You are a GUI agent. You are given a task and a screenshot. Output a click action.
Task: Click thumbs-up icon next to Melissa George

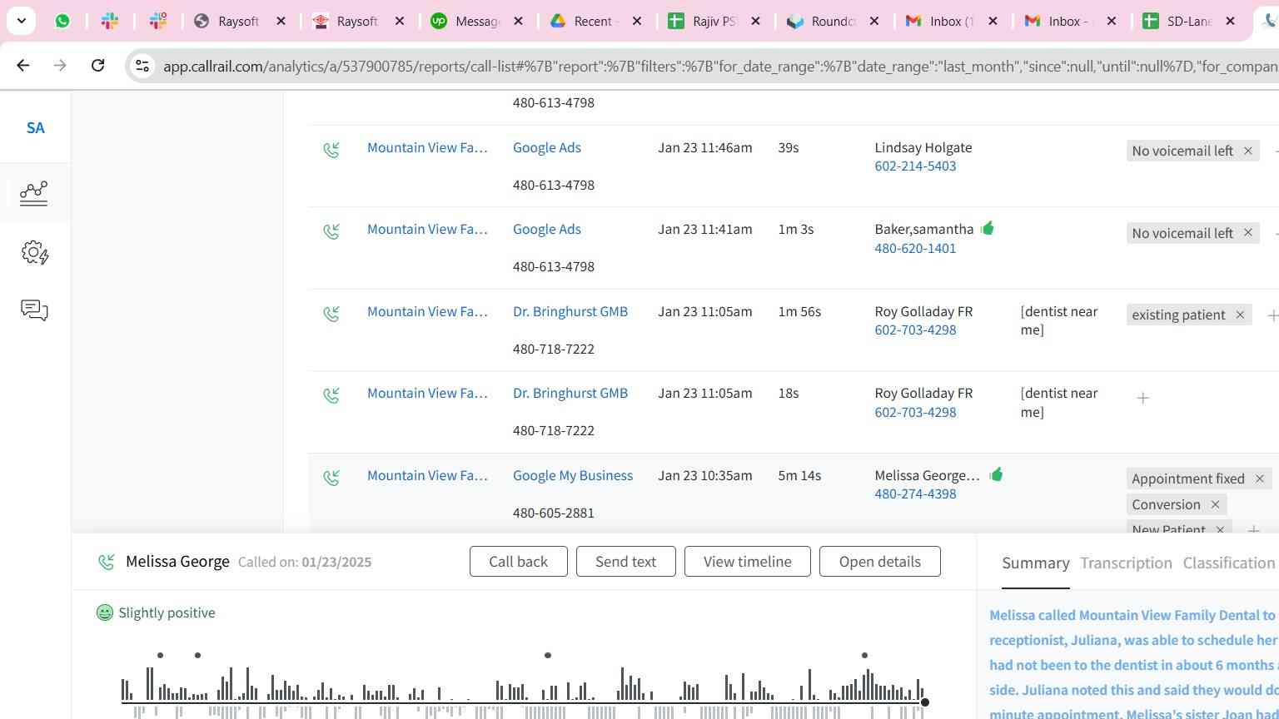pyautogui.click(x=996, y=474)
